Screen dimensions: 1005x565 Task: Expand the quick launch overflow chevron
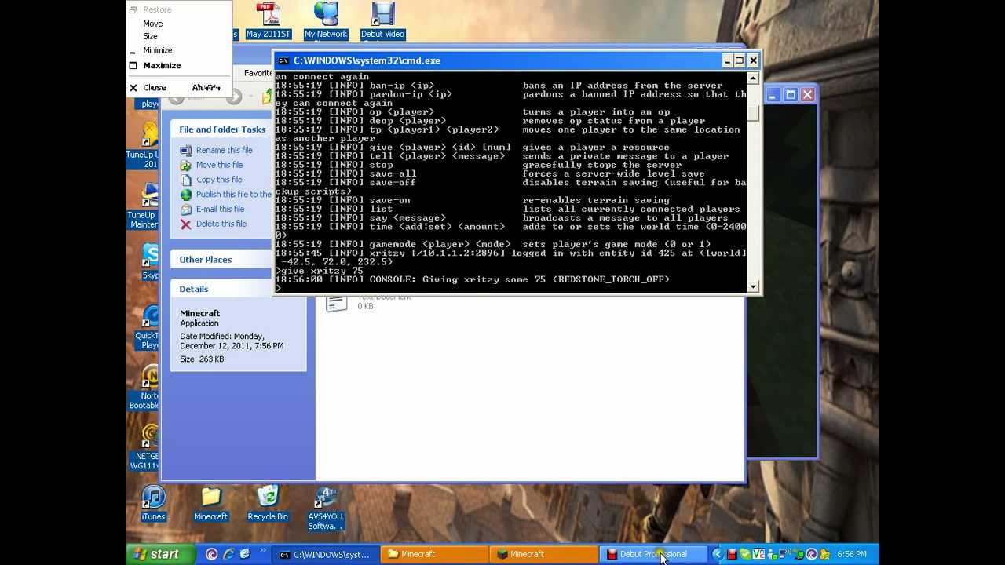[x=262, y=551]
